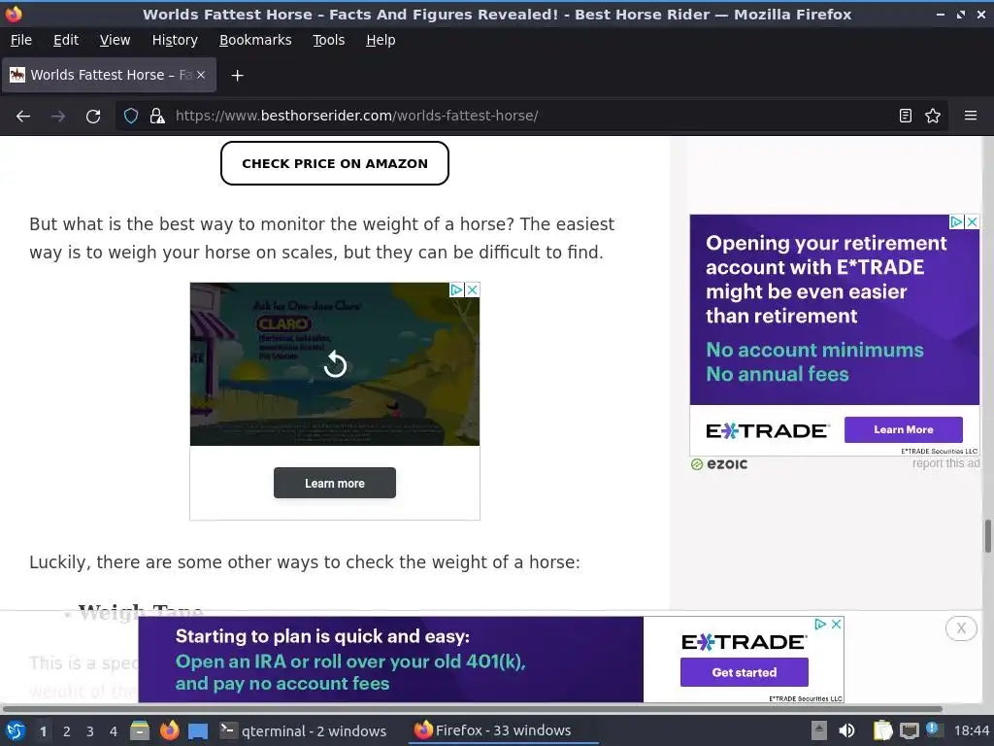Open the Help menu
The image size is (994, 746).
(381, 40)
